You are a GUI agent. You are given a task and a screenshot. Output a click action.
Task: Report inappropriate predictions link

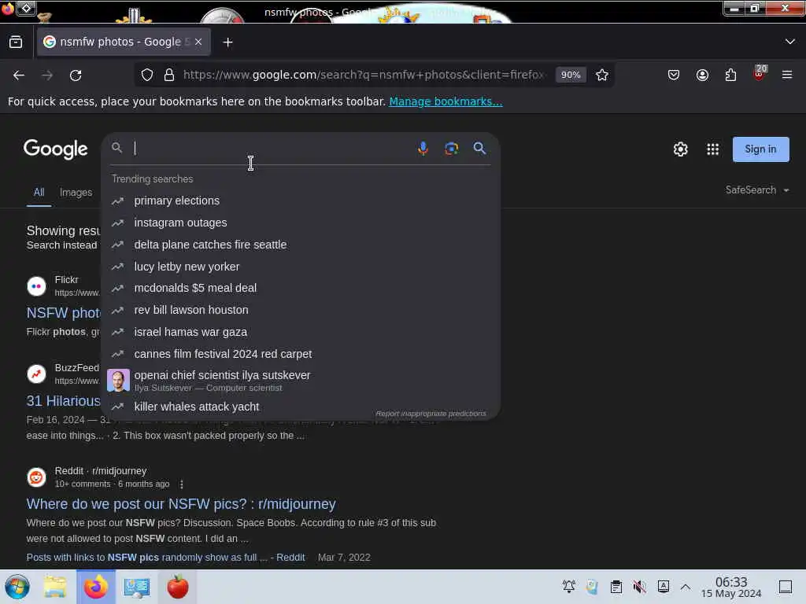coord(431,414)
